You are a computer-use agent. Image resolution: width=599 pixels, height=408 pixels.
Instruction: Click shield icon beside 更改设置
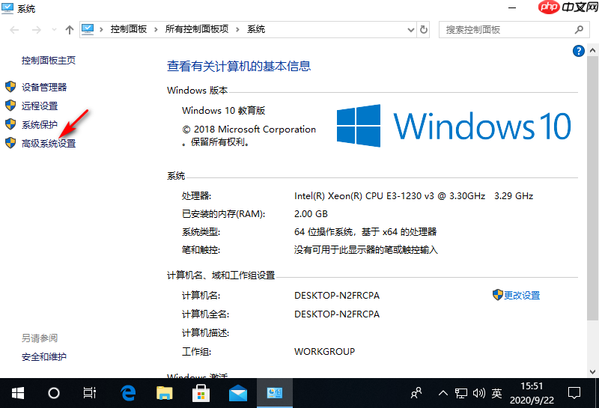tap(498, 294)
